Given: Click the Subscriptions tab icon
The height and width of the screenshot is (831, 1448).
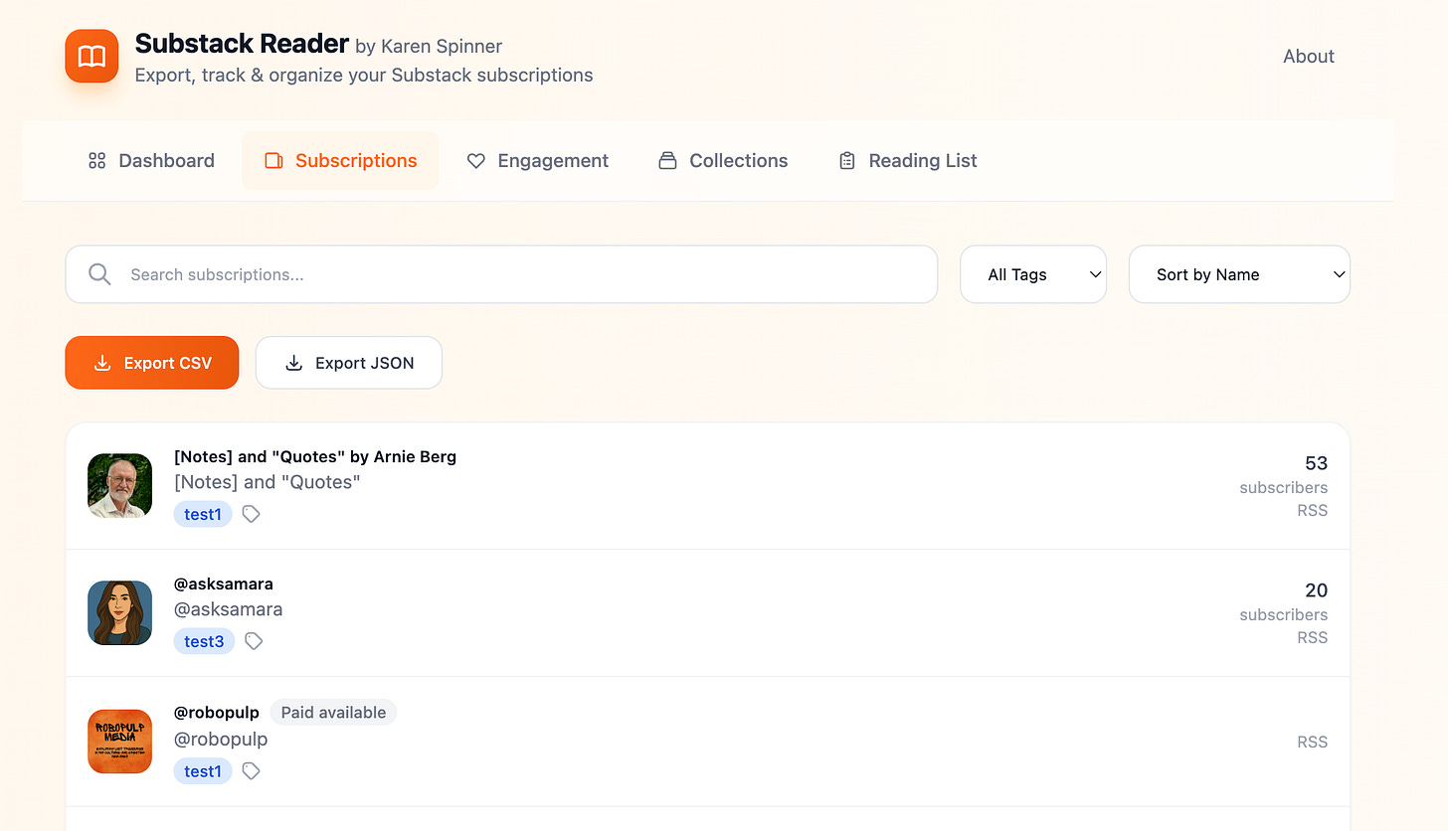Looking at the screenshot, I should tap(273, 161).
